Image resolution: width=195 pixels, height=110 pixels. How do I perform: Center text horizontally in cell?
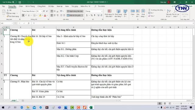coord(55,15)
